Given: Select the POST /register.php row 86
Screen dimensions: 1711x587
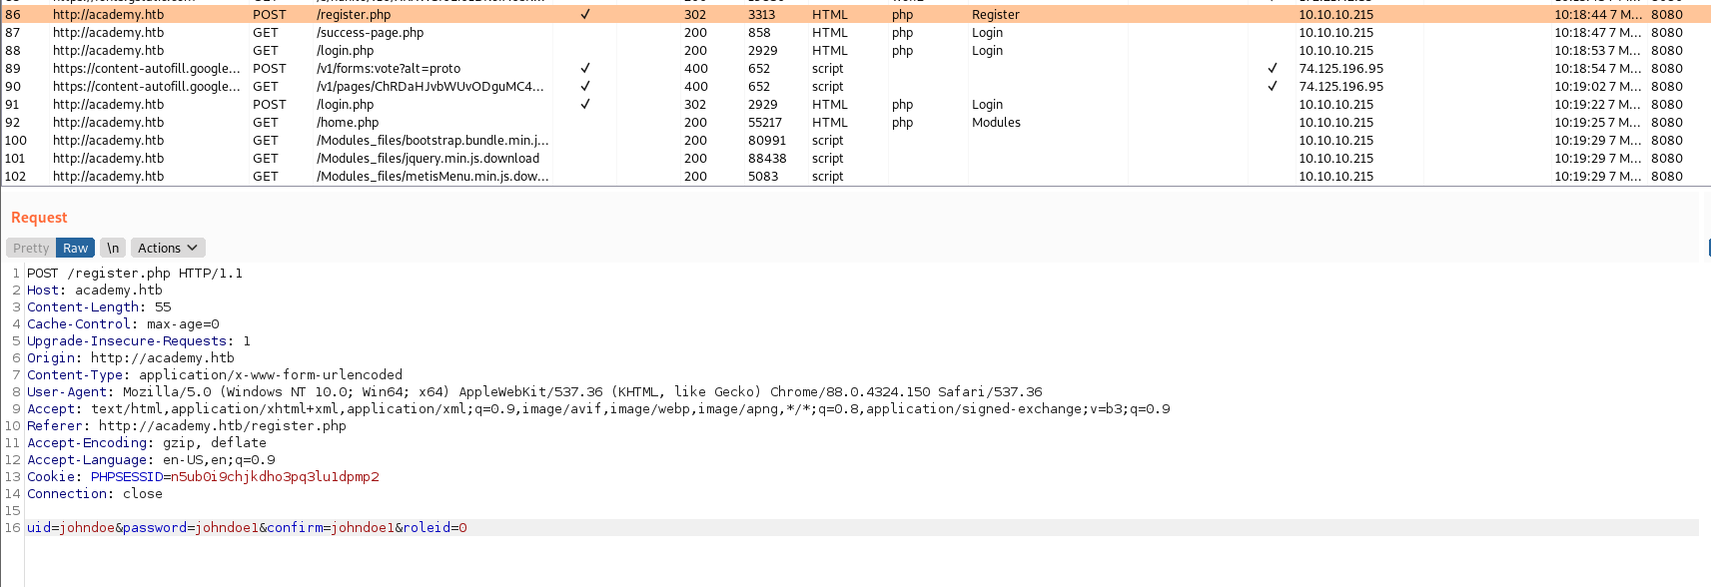Looking at the screenshot, I should click(x=354, y=15).
